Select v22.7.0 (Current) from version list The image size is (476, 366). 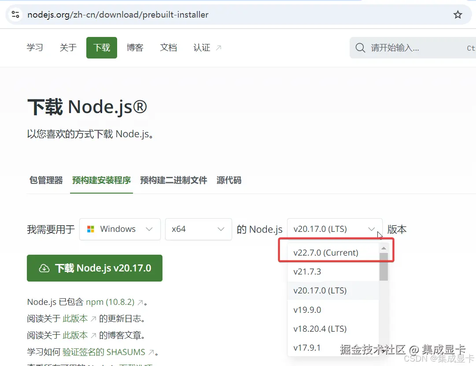point(333,253)
